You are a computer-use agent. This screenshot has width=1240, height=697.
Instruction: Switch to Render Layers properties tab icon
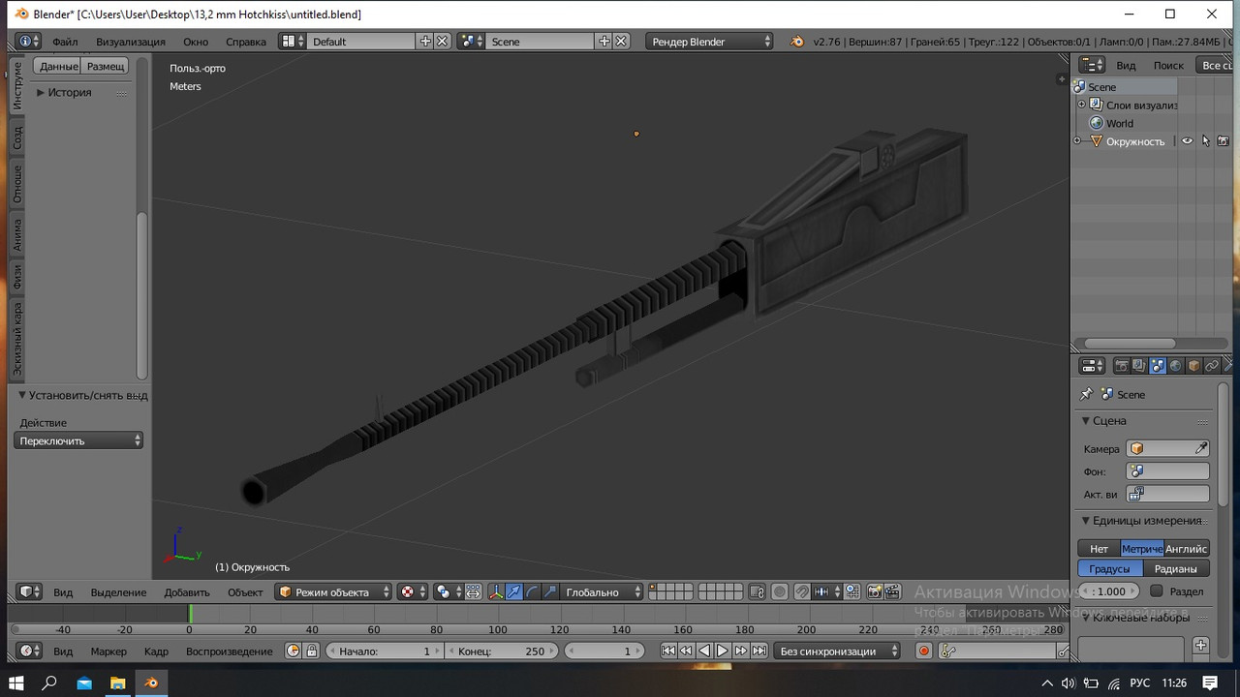tap(1139, 366)
